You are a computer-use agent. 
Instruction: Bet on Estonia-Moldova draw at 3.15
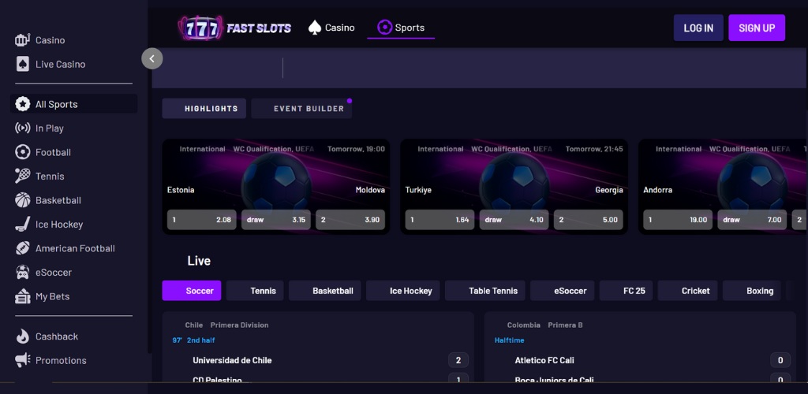coord(276,220)
